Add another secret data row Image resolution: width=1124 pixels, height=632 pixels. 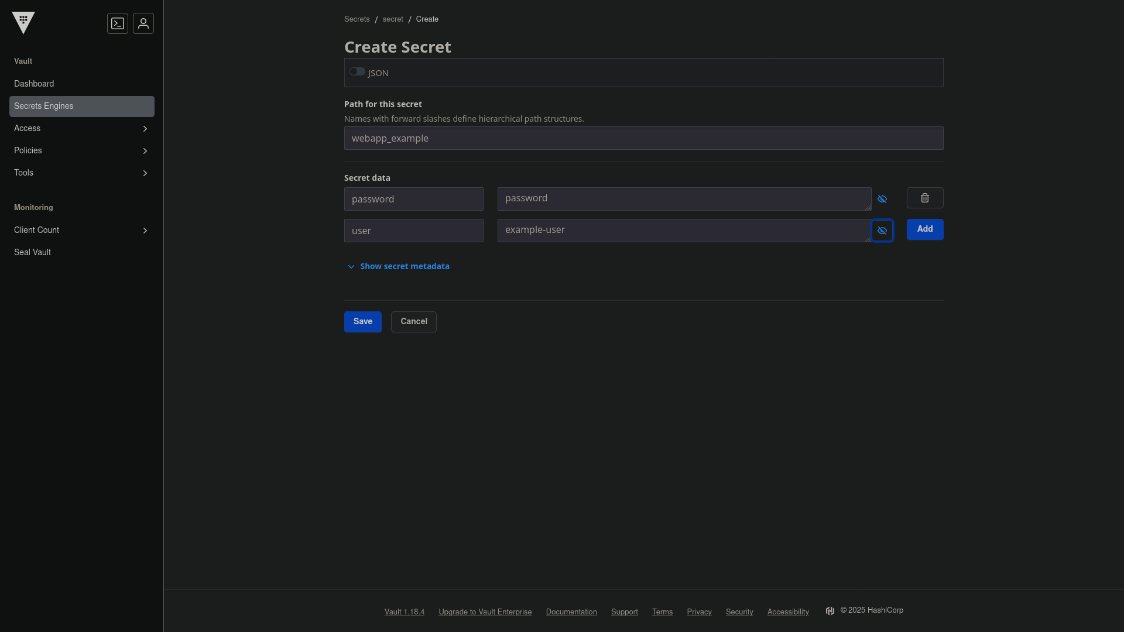(x=924, y=229)
